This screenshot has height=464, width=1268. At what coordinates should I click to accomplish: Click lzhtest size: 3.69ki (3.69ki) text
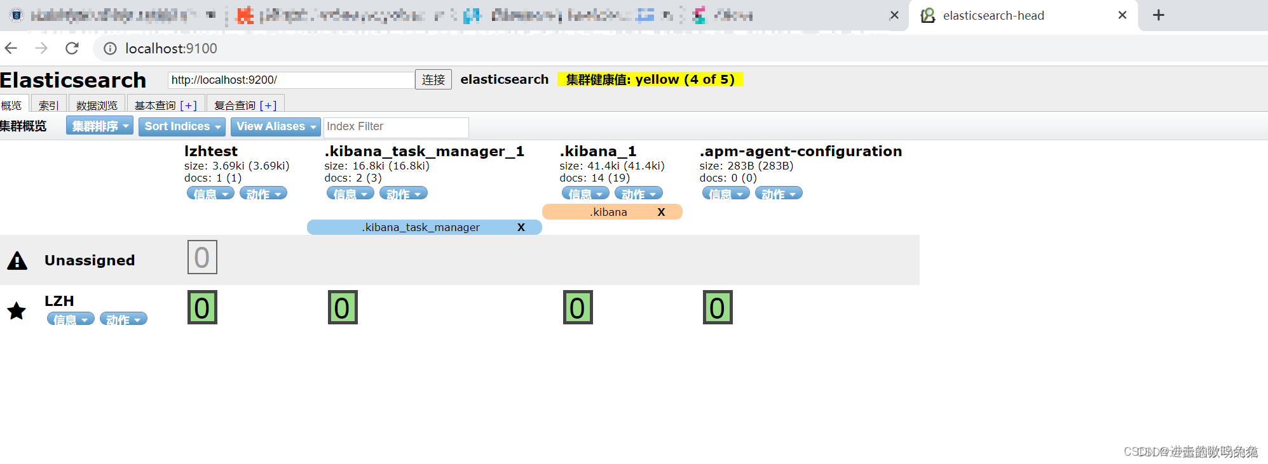click(237, 166)
